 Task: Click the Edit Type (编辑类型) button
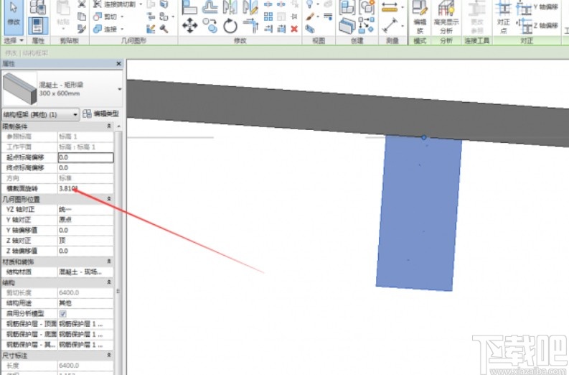click(100, 114)
